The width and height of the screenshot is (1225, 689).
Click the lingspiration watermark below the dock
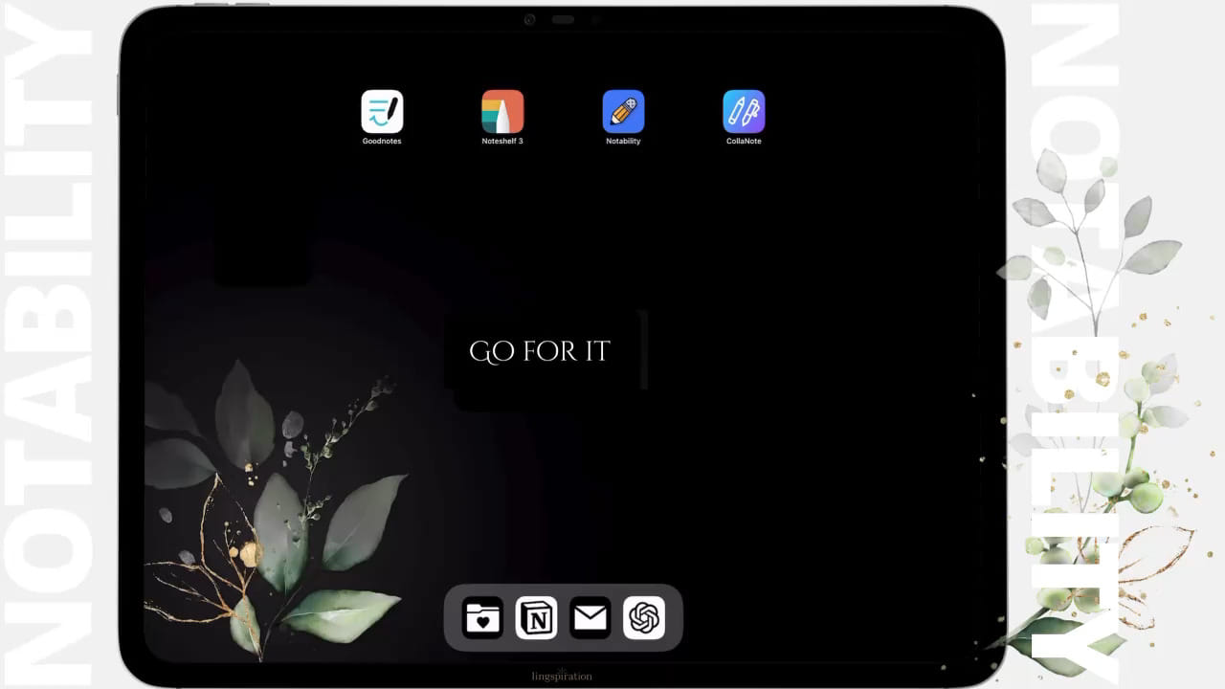[x=562, y=676]
